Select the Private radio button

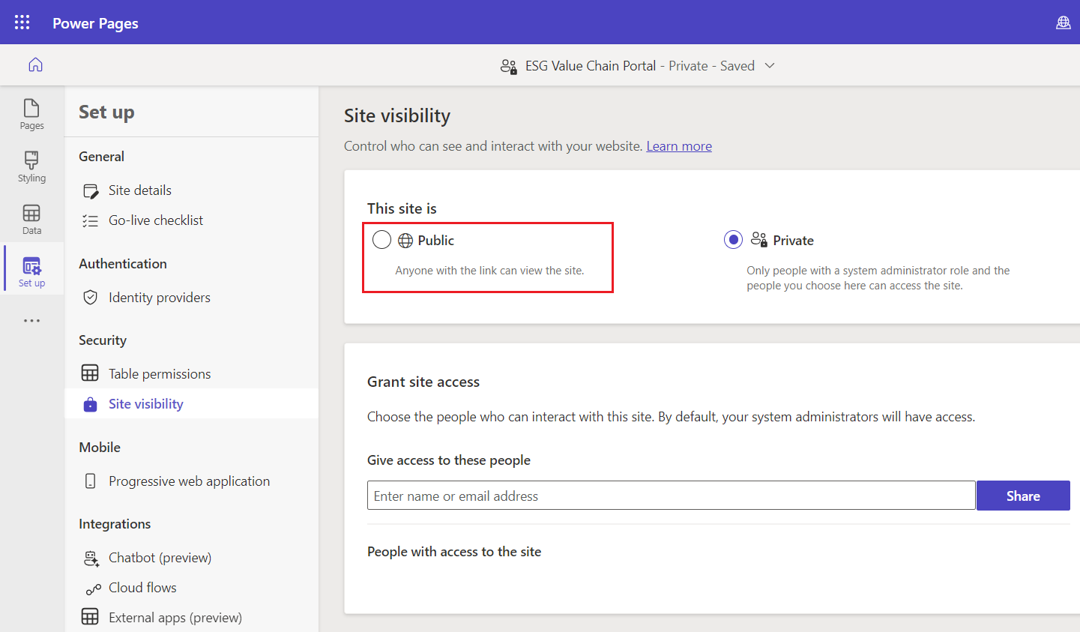733,240
